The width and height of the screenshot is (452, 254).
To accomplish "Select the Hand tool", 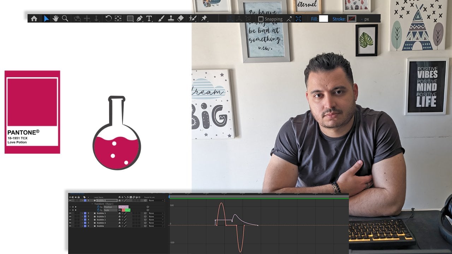I will [55, 19].
